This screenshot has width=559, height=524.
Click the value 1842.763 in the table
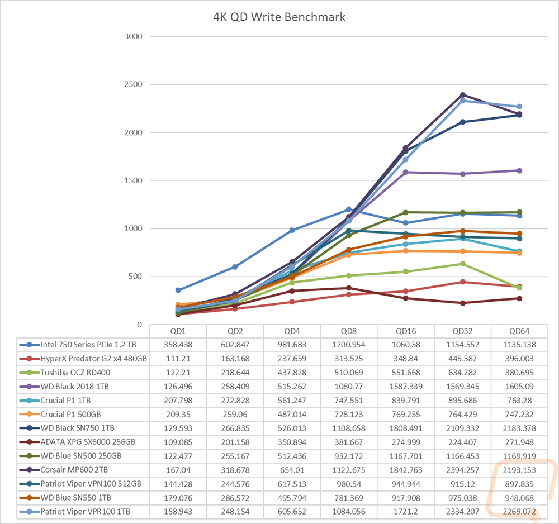tap(406, 470)
